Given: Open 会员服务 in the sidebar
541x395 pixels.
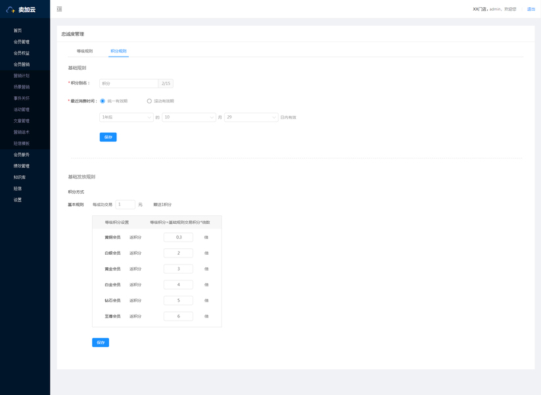Looking at the screenshot, I should click(x=22, y=155).
